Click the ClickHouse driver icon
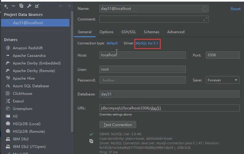 (x=8, y=93)
